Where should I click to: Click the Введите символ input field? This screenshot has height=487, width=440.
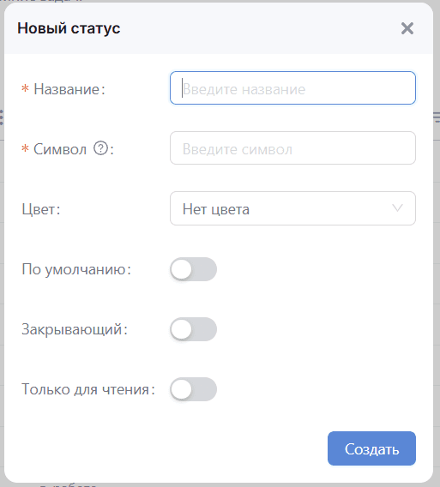292,147
